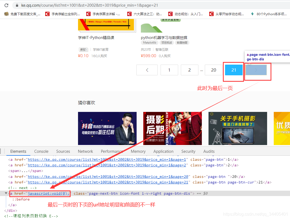Select the 课程列表页数切换 E comment row

pyautogui.click(x=31, y=216)
